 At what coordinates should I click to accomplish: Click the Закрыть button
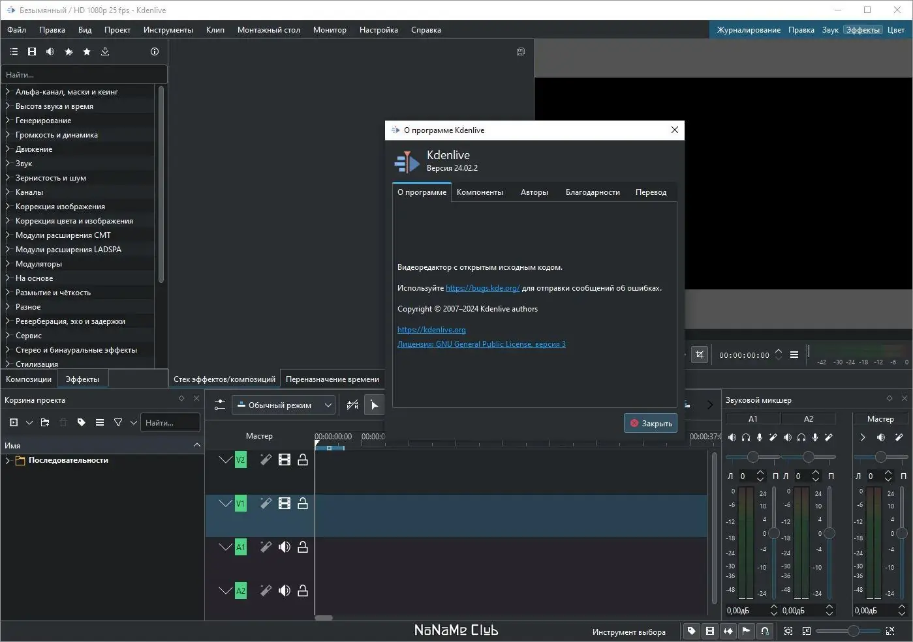pyautogui.click(x=650, y=423)
